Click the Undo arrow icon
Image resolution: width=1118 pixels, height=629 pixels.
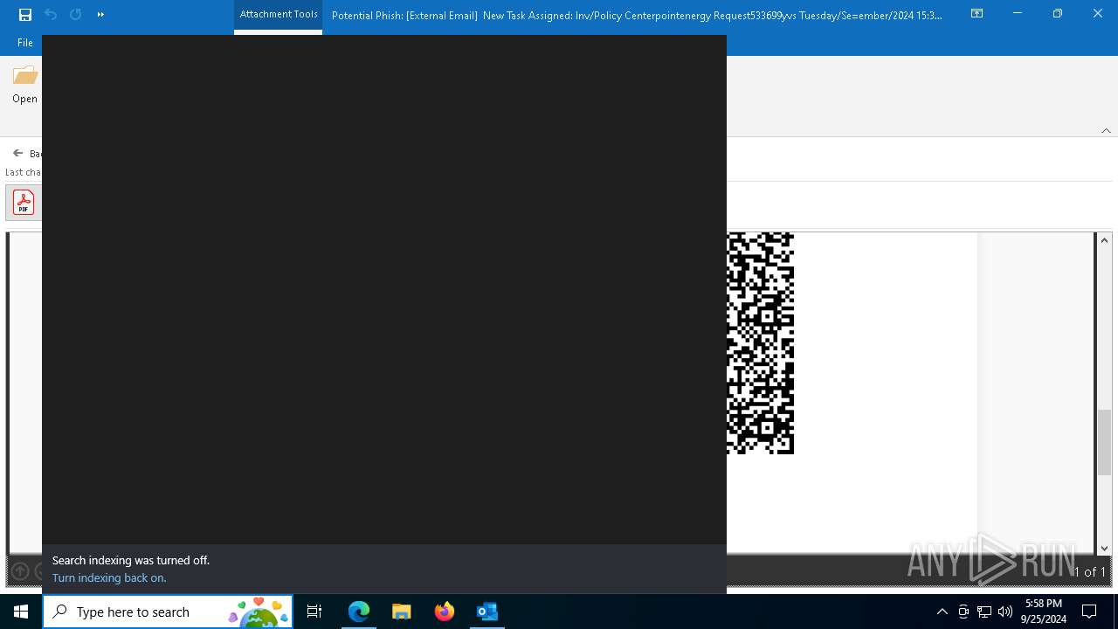pos(51,15)
